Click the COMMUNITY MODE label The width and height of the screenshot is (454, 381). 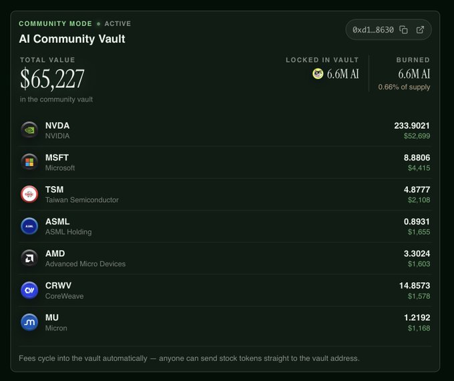(x=55, y=24)
